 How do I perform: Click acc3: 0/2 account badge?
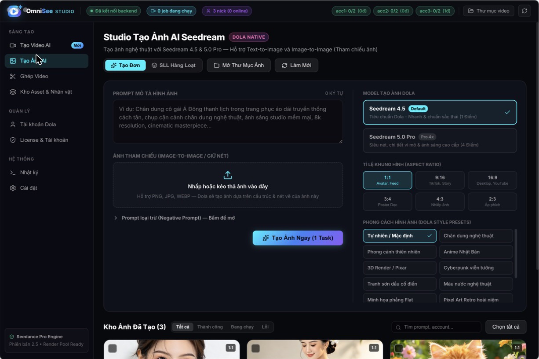coord(435,11)
